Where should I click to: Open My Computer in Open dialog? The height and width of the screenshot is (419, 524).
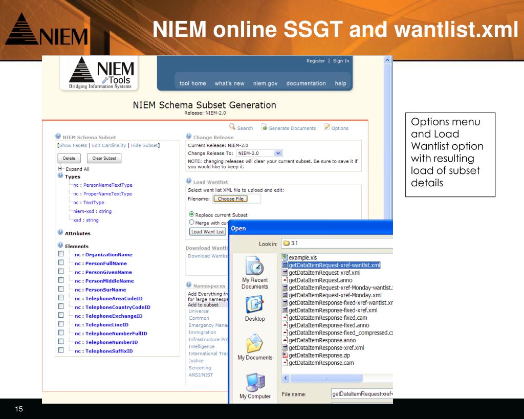click(x=255, y=386)
